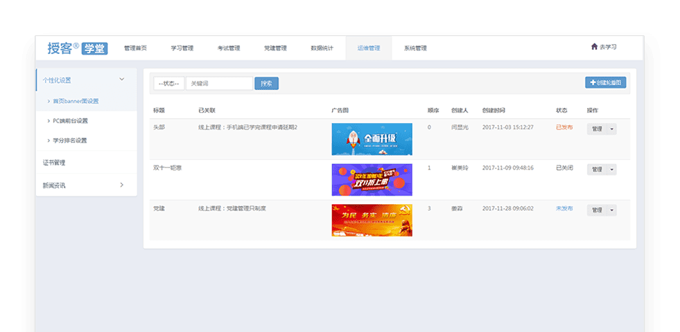Click 管理 button in 双十一钜惠 row
This screenshot has width=680, height=332.
click(x=597, y=169)
